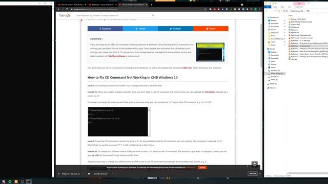Open the Share ribbon tab in File Explorer

click(282, 7)
